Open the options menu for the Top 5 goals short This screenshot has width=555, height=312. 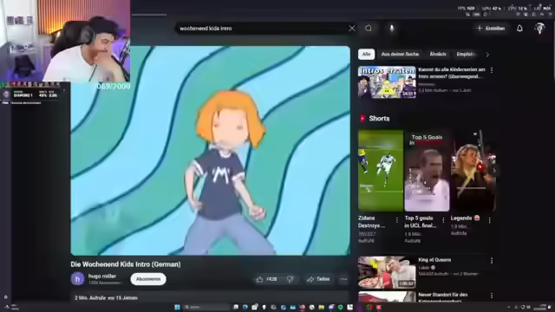coord(443,220)
